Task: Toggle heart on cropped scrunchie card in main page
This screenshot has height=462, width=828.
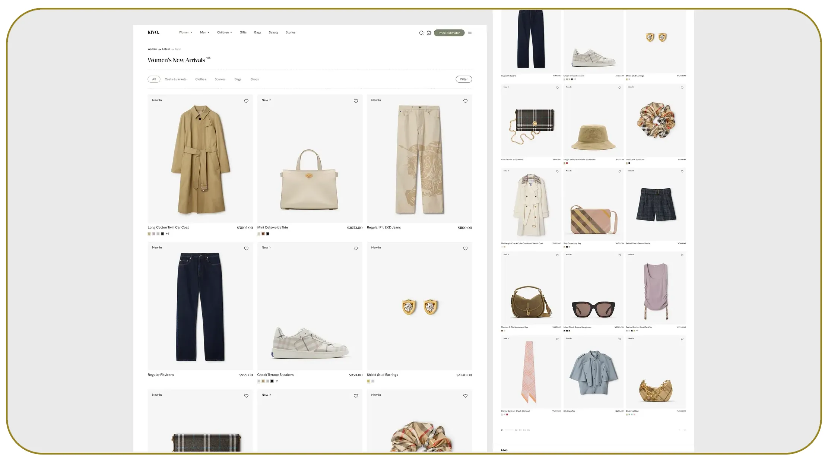Action: click(x=465, y=396)
